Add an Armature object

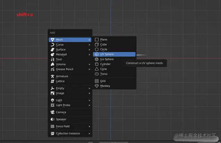coord(70,77)
